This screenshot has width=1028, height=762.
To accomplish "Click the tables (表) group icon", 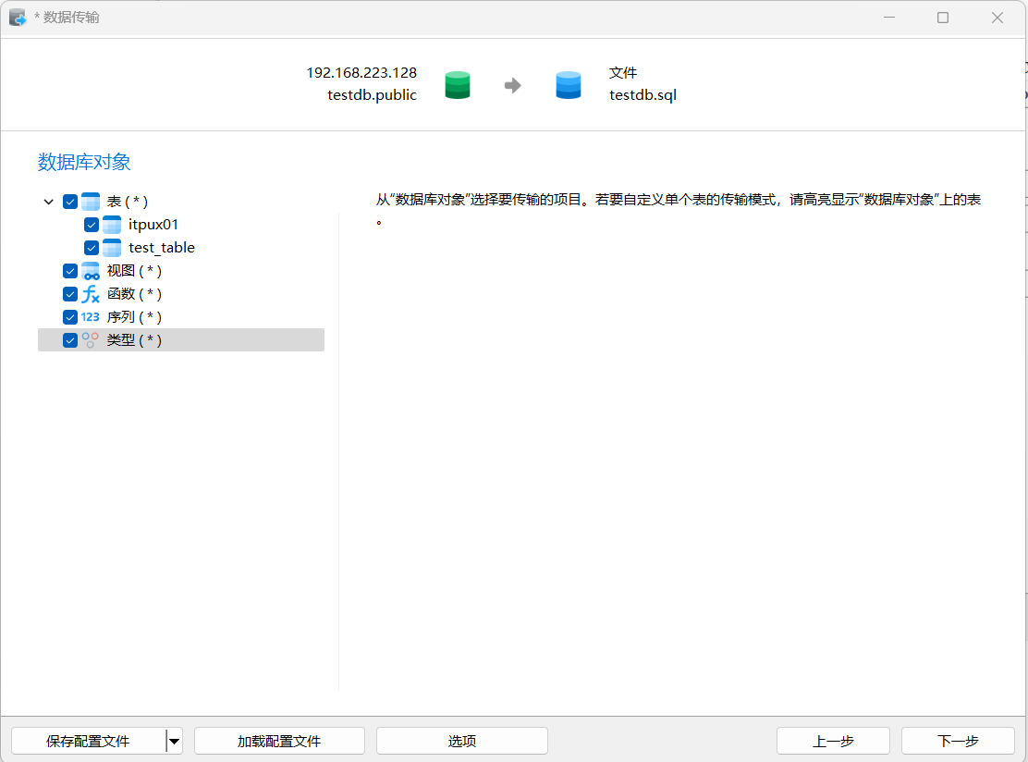I will pyautogui.click(x=91, y=202).
